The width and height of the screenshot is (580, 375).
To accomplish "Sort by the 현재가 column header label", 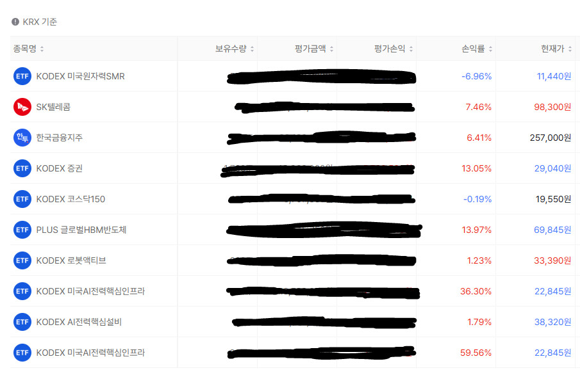I will (552, 49).
